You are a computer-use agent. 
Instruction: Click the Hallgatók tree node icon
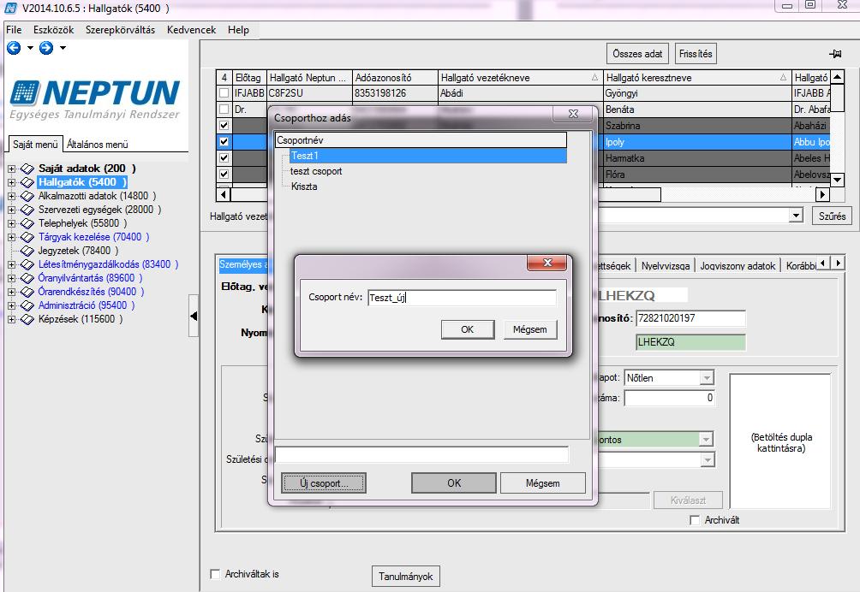pos(27,182)
